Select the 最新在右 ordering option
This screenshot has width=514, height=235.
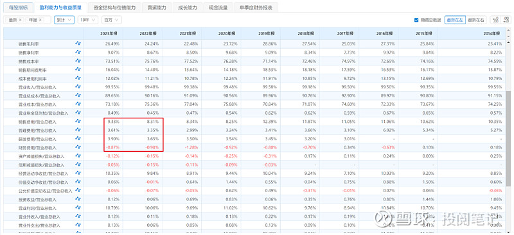pyautogui.click(x=476, y=20)
